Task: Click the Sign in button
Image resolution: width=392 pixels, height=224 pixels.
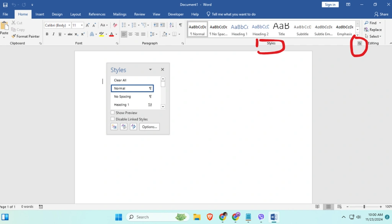Action: click(330, 5)
